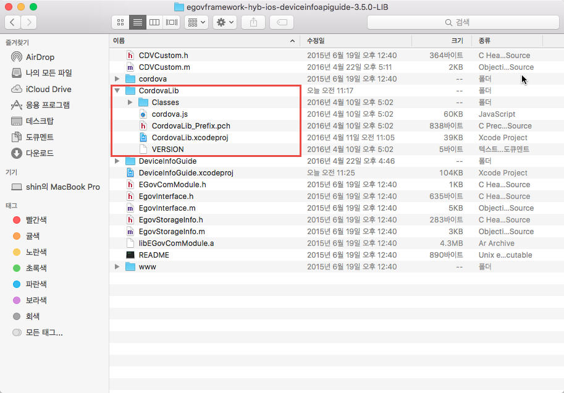Open the arrange items dropdown

point(196,22)
